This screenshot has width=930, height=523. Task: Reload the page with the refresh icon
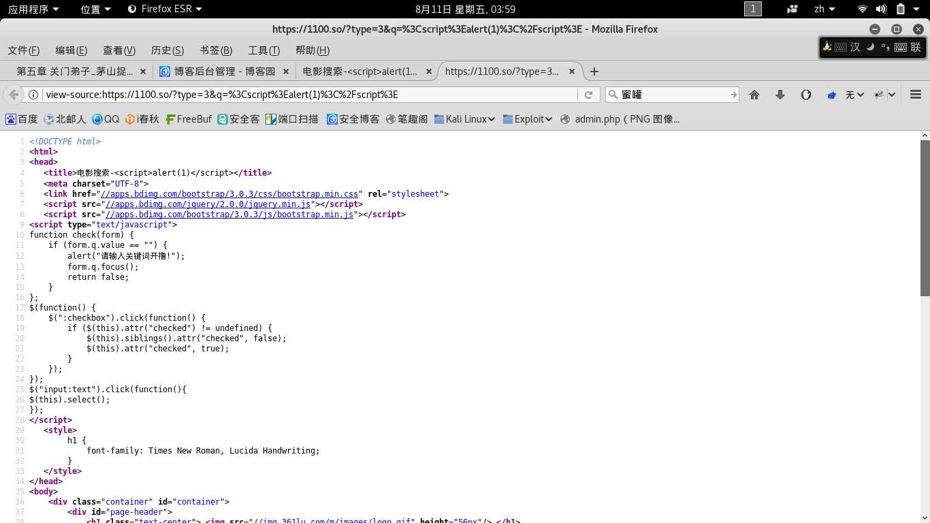click(x=588, y=95)
